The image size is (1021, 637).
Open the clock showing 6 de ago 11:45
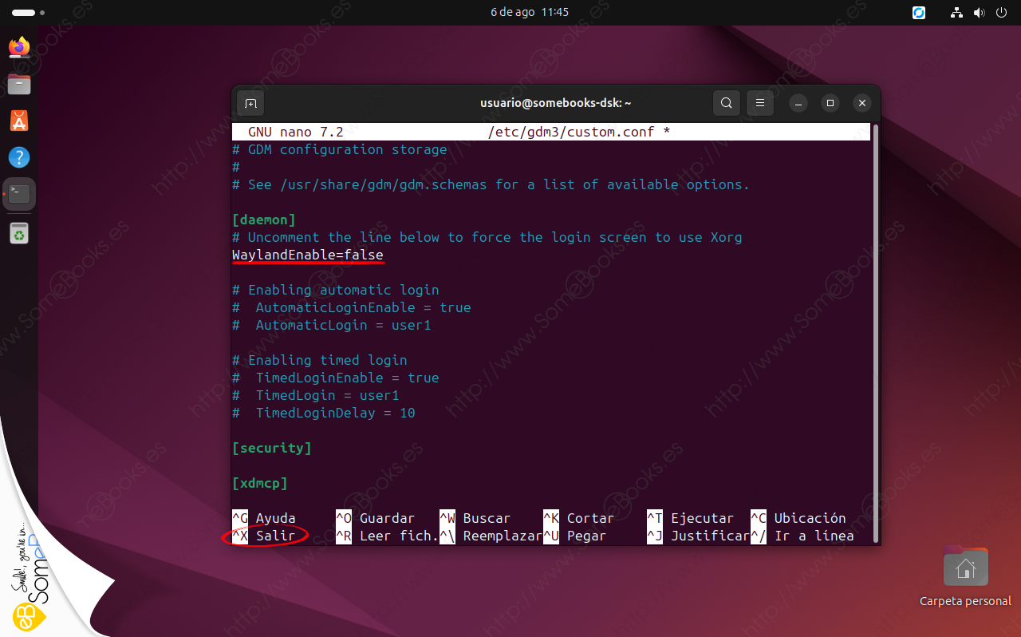click(530, 13)
